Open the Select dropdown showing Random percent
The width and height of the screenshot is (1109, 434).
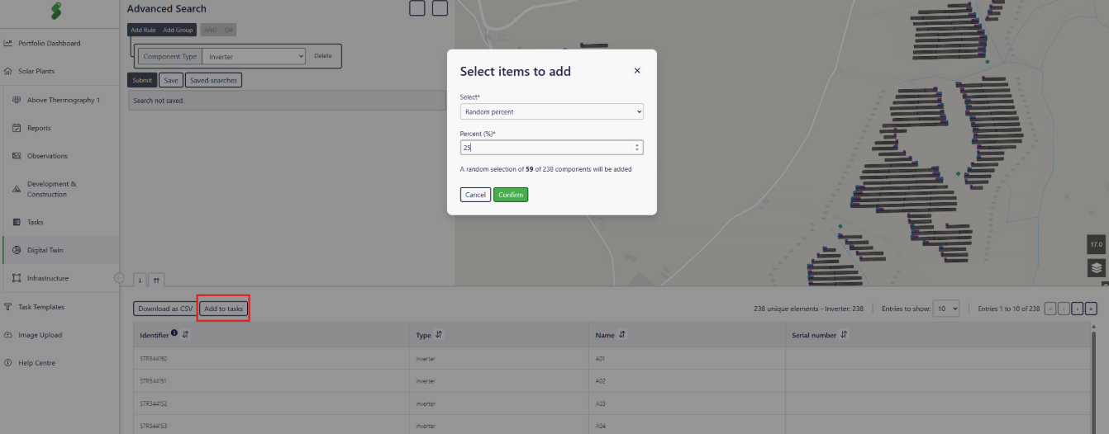click(551, 111)
